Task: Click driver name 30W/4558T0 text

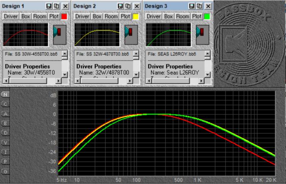Action: tap(39, 72)
